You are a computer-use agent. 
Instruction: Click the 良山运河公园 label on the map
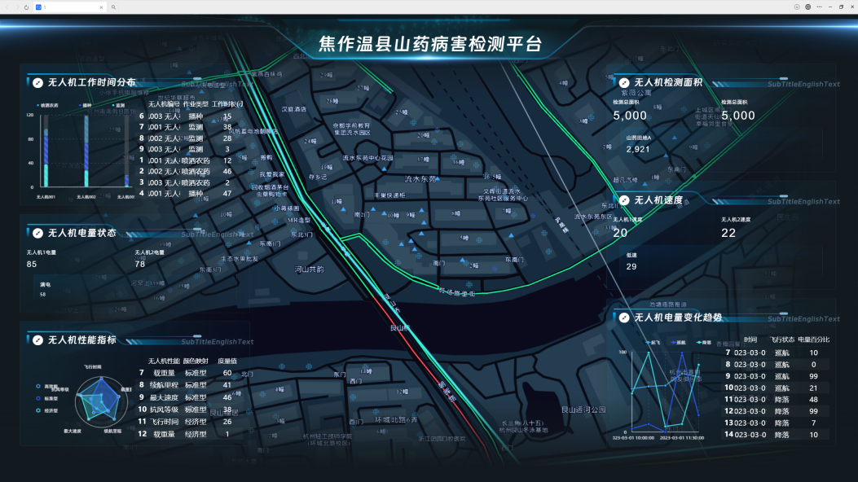click(583, 410)
